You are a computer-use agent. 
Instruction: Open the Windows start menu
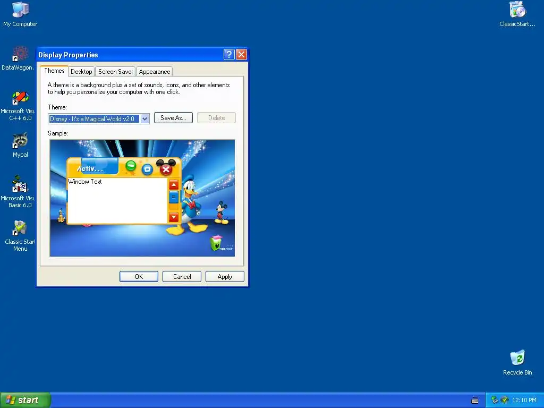click(x=25, y=400)
